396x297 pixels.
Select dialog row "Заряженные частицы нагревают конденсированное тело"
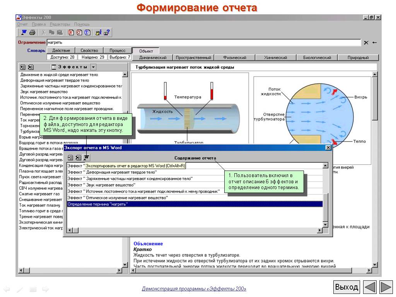click(195, 179)
